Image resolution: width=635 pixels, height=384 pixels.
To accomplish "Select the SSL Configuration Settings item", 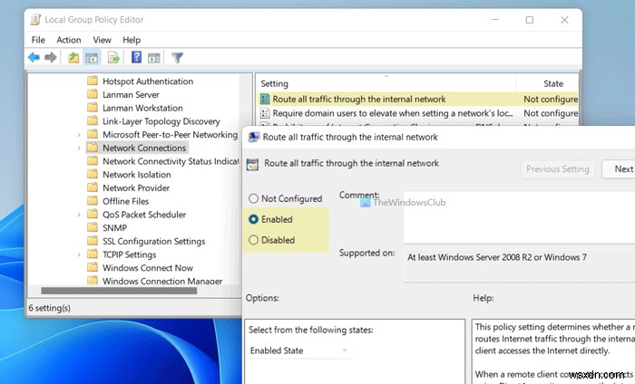I will point(154,241).
